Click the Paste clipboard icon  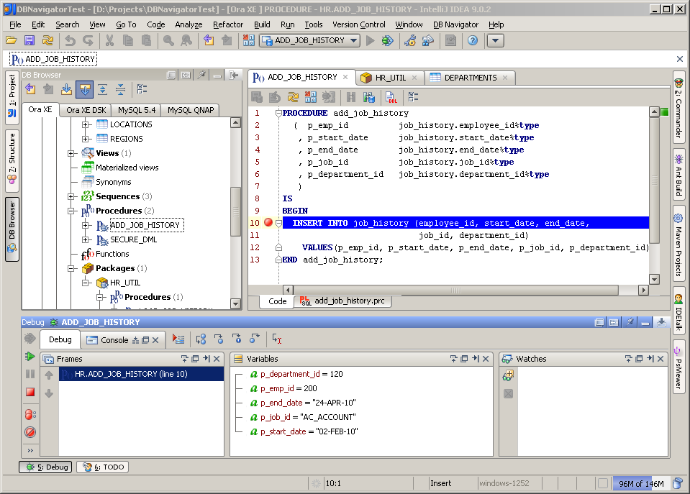tap(146, 40)
